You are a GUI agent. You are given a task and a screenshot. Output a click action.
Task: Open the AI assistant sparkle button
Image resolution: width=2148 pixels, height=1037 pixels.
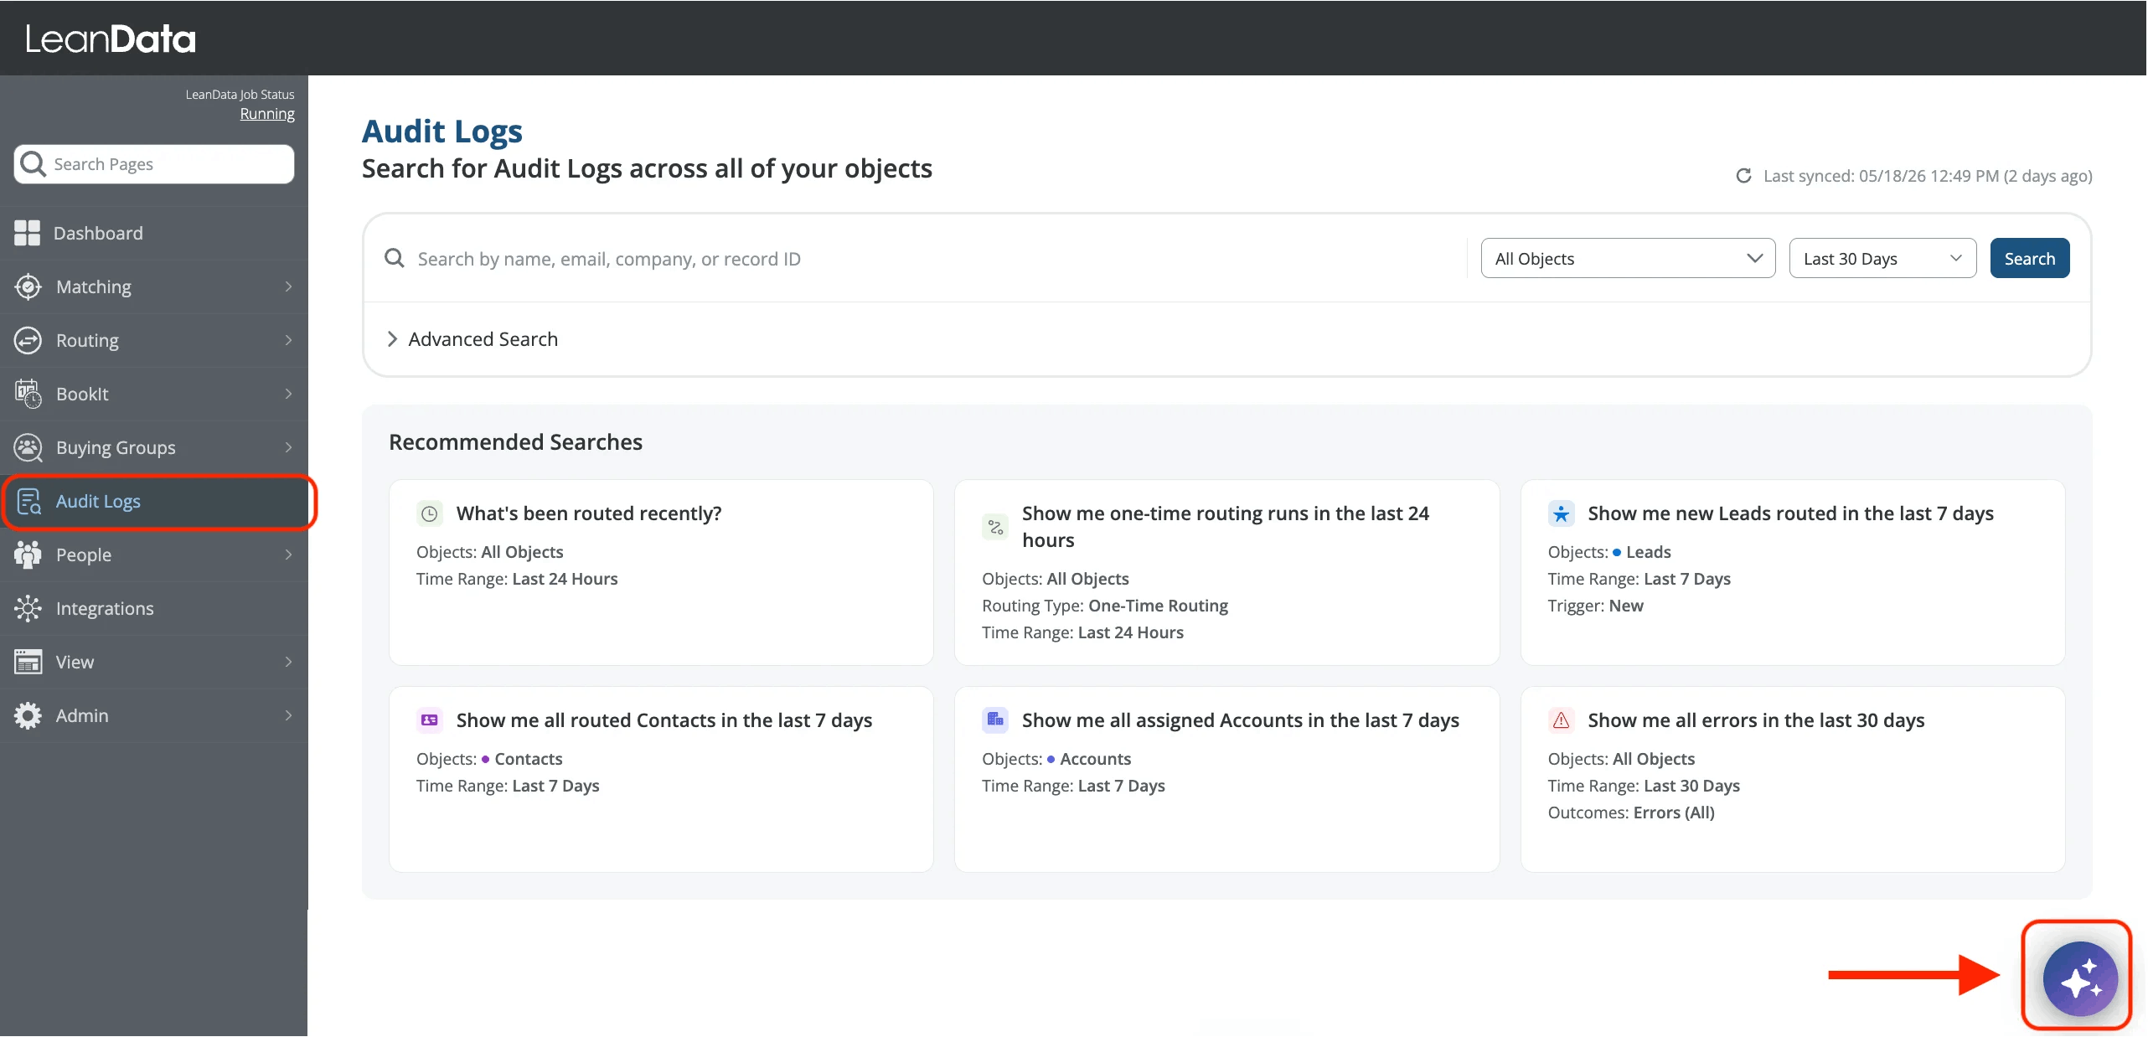[x=2079, y=978]
